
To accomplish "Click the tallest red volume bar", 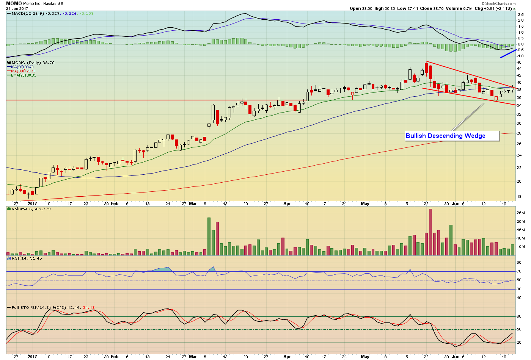I will 430,232.
